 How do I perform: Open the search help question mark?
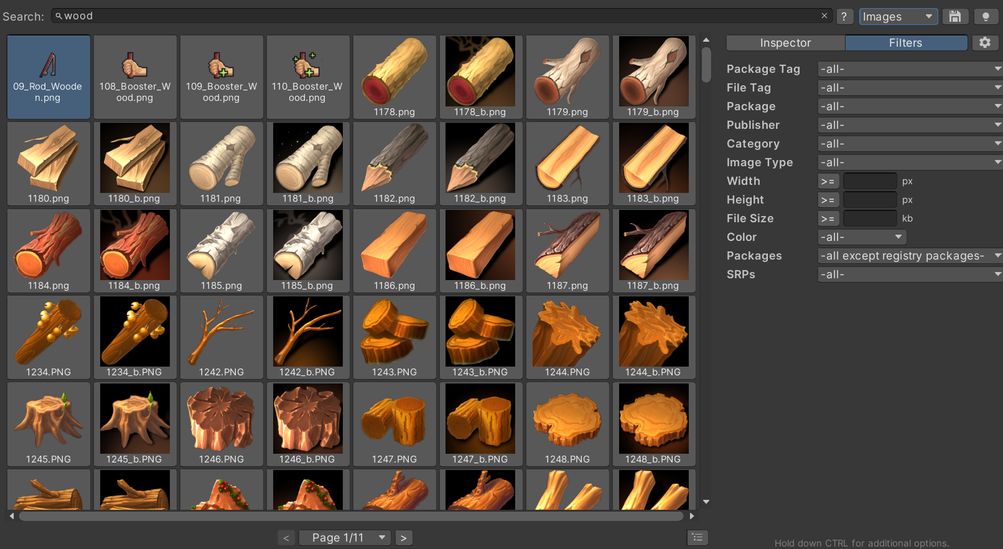pyautogui.click(x=844, y=16)
